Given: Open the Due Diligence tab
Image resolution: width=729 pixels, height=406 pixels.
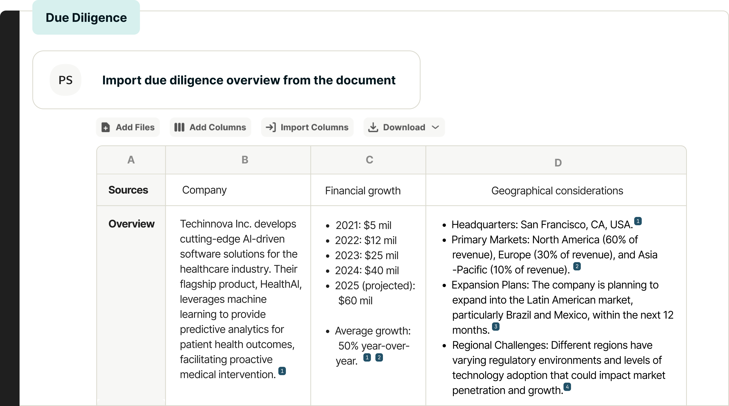Looking at the screenshot, I should [x=86, y=18].
